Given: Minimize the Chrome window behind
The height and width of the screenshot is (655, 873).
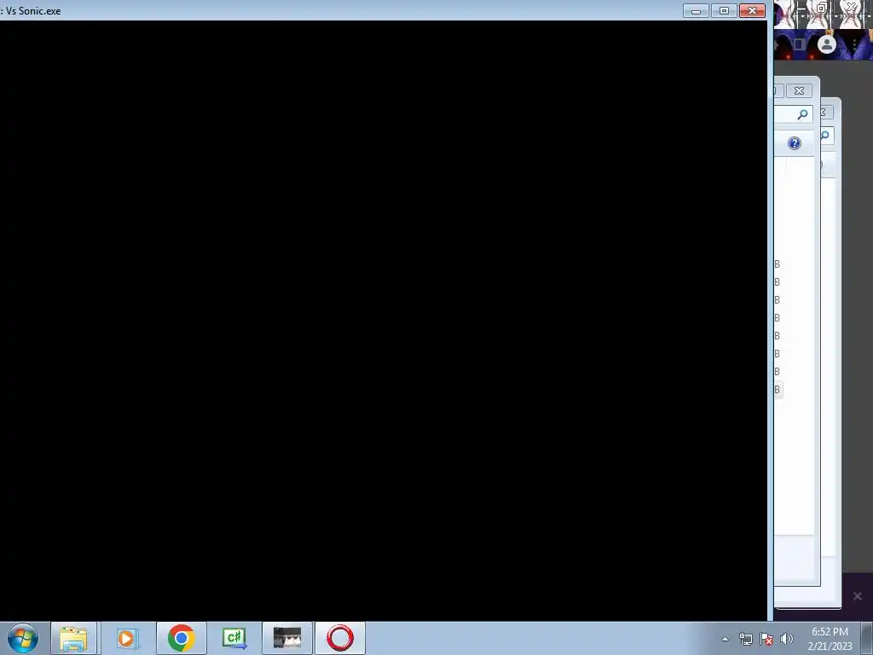Looking at the screenshot, I should [x=801, y=8].
